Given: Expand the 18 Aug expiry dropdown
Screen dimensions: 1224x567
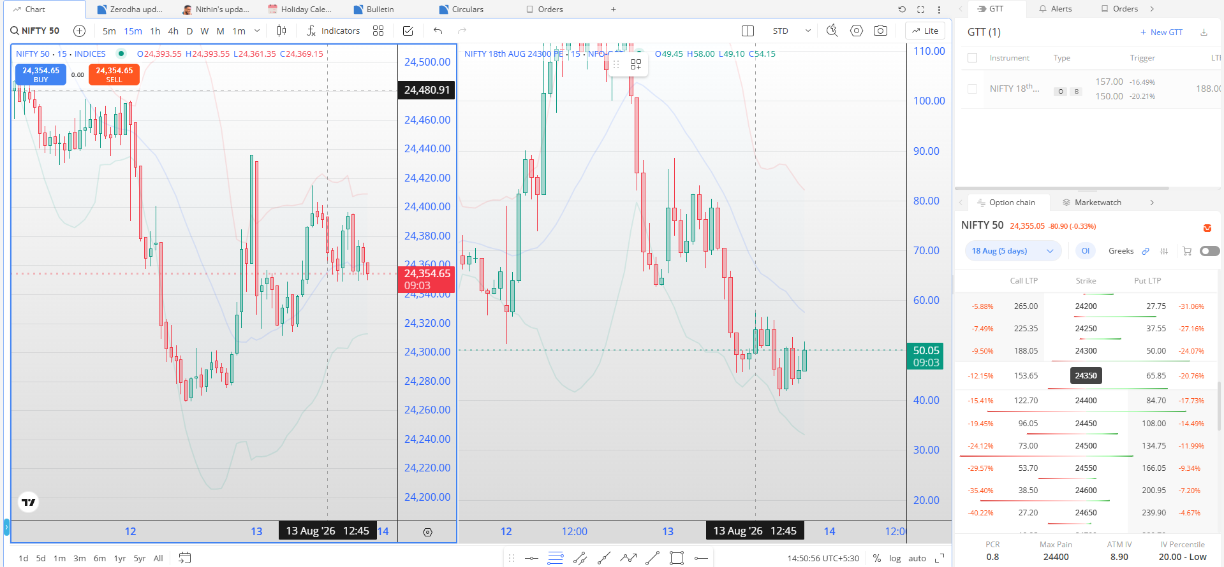Looking at the screenshot, I should 1013,251.
